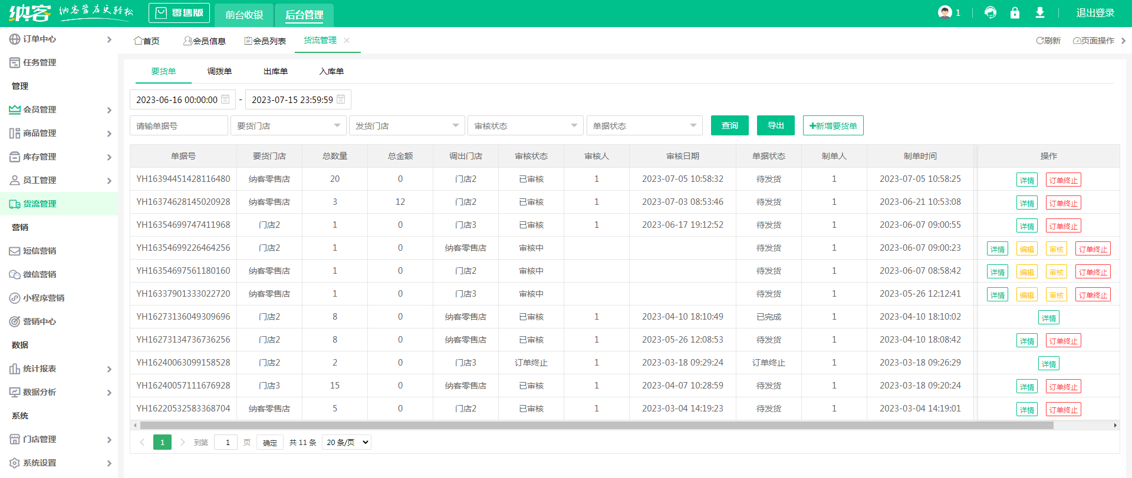Open 营销中心 target icon
The image size is (1132, 478).
point(15,321)
